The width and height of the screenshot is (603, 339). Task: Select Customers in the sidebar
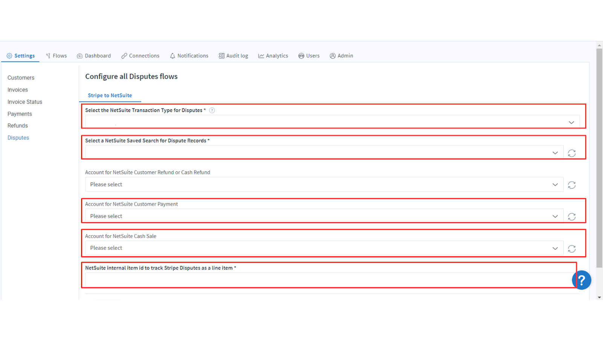point(21,78)
